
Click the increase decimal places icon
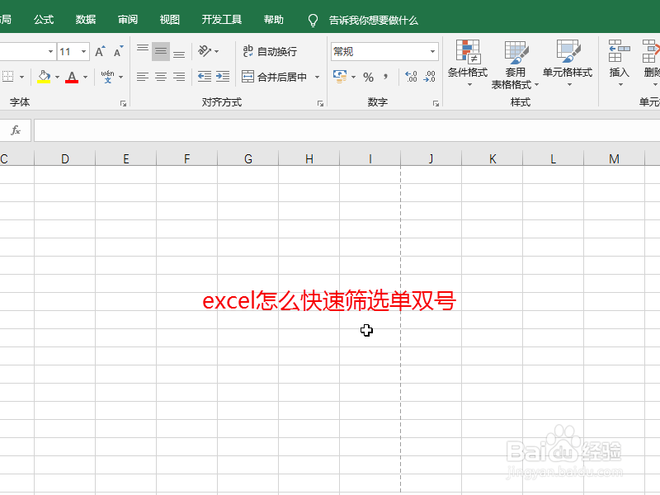[411, 77]
